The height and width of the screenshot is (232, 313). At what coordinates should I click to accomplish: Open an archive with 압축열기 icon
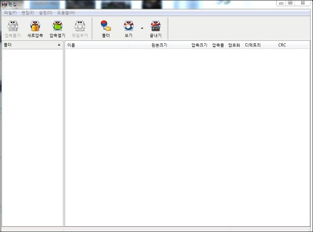[x=58, y=29]
